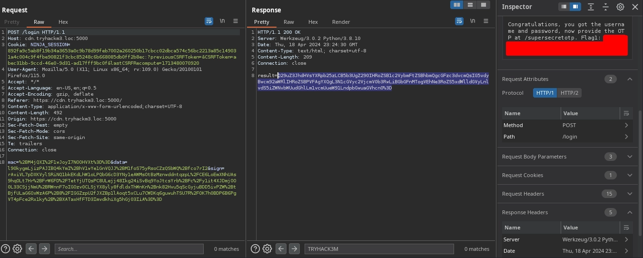The height and width of the screenshot is (258, 643).
Task: Toggle word wrap in Request panel
Action: (209, 21)
